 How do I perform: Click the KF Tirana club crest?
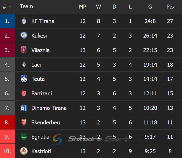tap(24, 21)
